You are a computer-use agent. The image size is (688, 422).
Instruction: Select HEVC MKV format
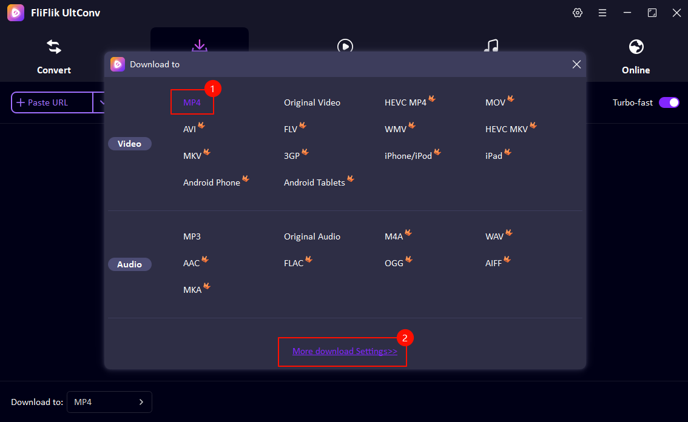point(507,129)
